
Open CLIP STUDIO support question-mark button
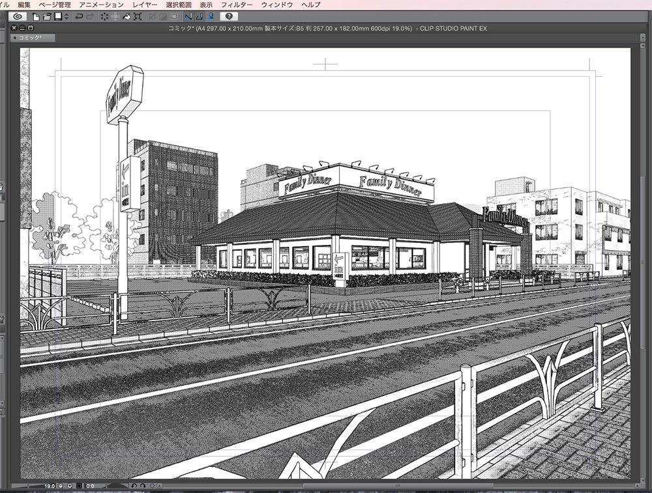click(x=229, y=17)
